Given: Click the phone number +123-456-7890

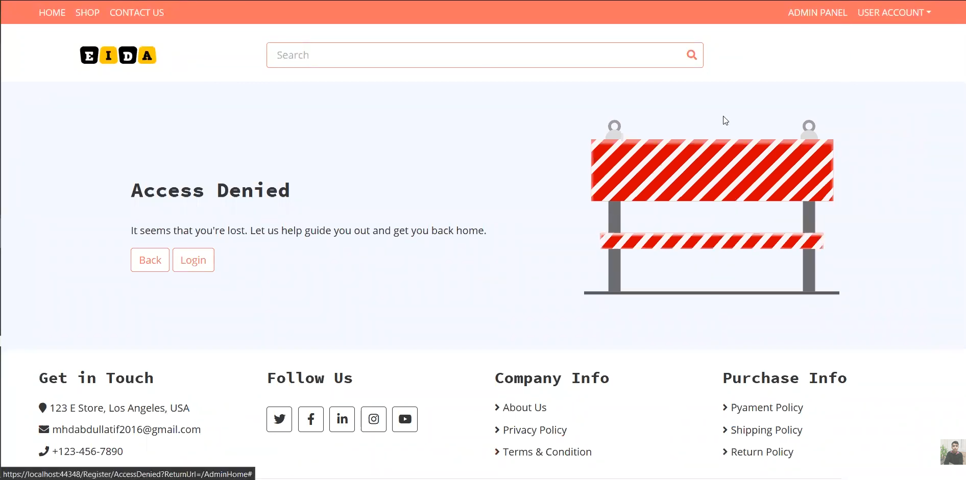Looking at the screenshot, I should (87, 451).
